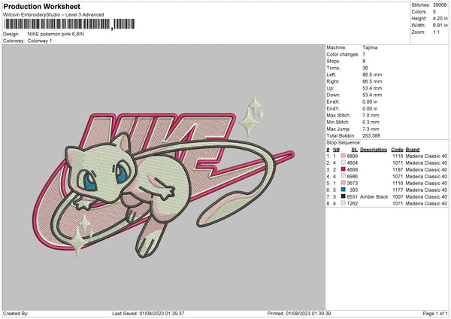This screenshot has width=451, height=319.
Task: Select the 'Stop Sequence:' heading
Action: coord(344,143)
